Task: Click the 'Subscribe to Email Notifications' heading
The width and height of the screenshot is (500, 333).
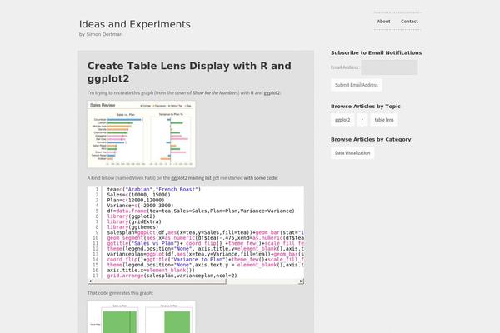Action: (x=377, y=52)
